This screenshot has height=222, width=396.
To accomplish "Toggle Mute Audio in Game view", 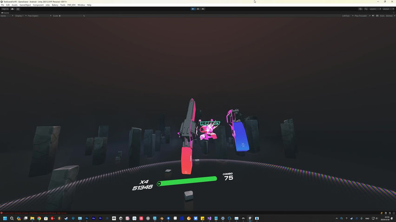I will tap(373, 16).
